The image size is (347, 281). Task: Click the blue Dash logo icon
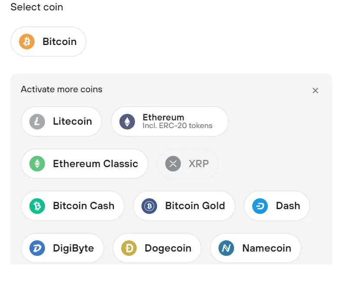pos(260,206)
